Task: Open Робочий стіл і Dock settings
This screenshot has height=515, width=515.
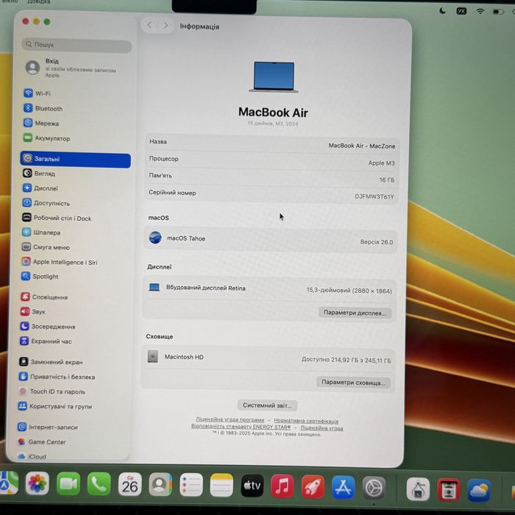Action: (x=57, y=218)
